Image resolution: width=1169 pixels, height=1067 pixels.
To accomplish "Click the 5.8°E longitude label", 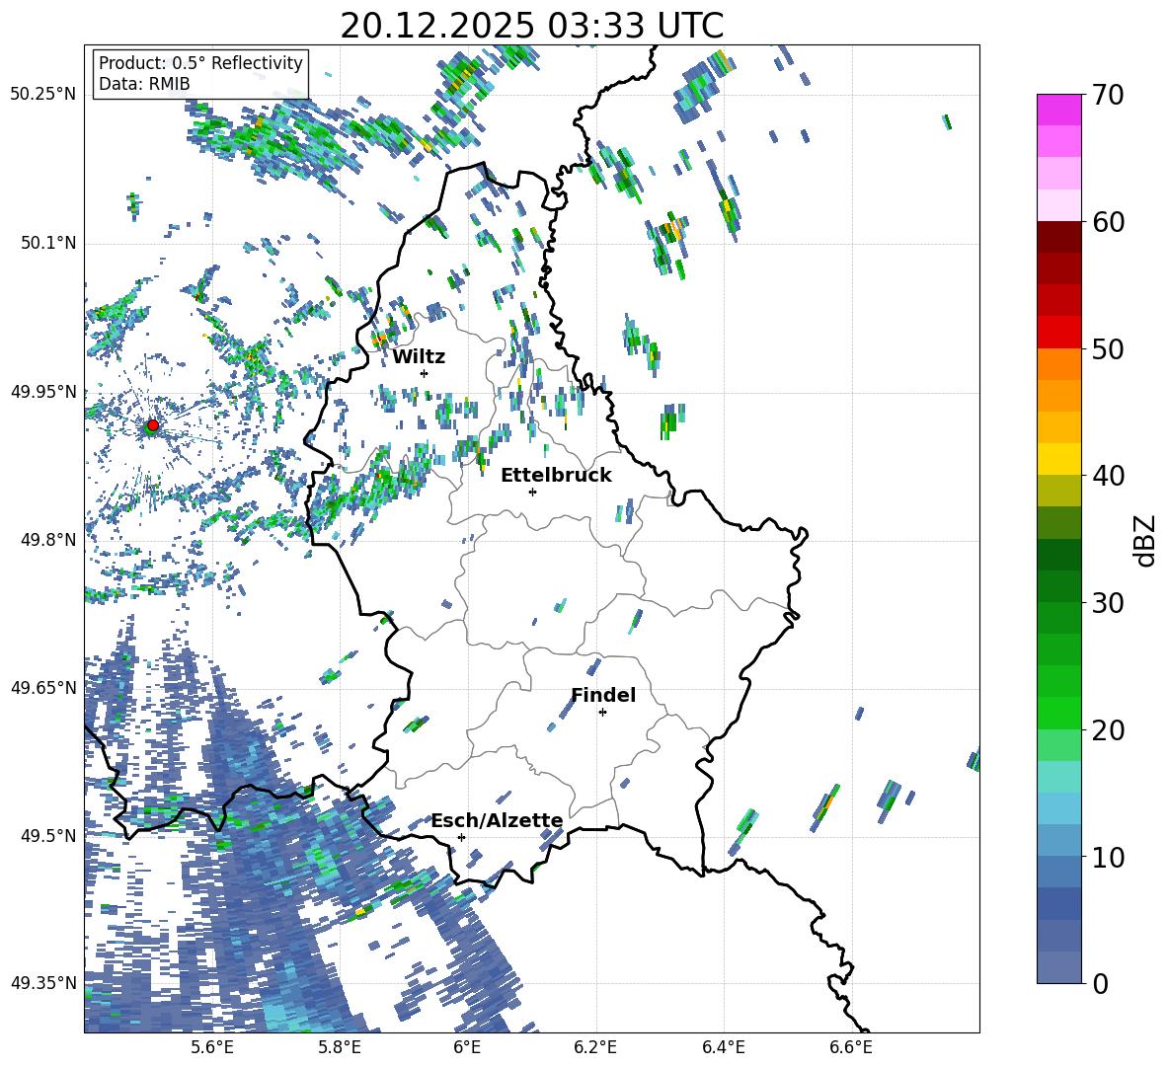I will point(340,1047).
